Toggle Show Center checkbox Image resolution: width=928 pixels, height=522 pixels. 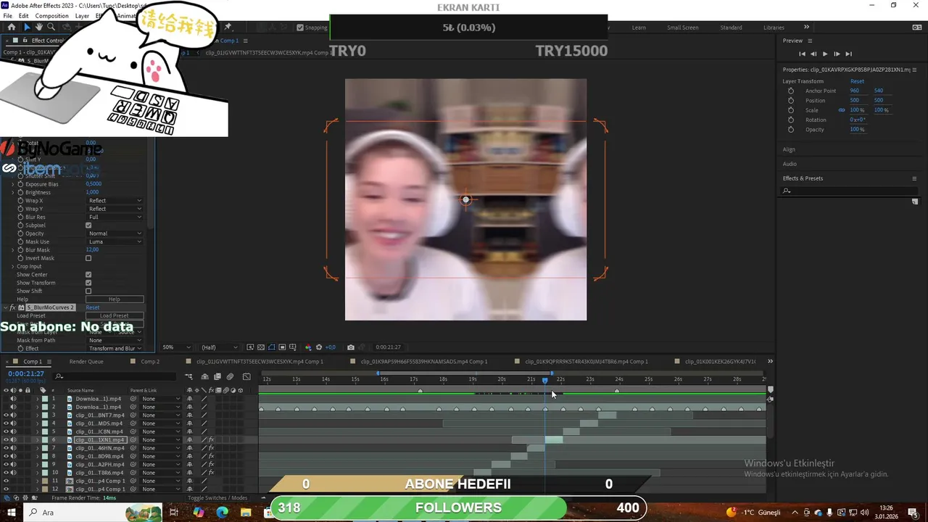[88, 275]
